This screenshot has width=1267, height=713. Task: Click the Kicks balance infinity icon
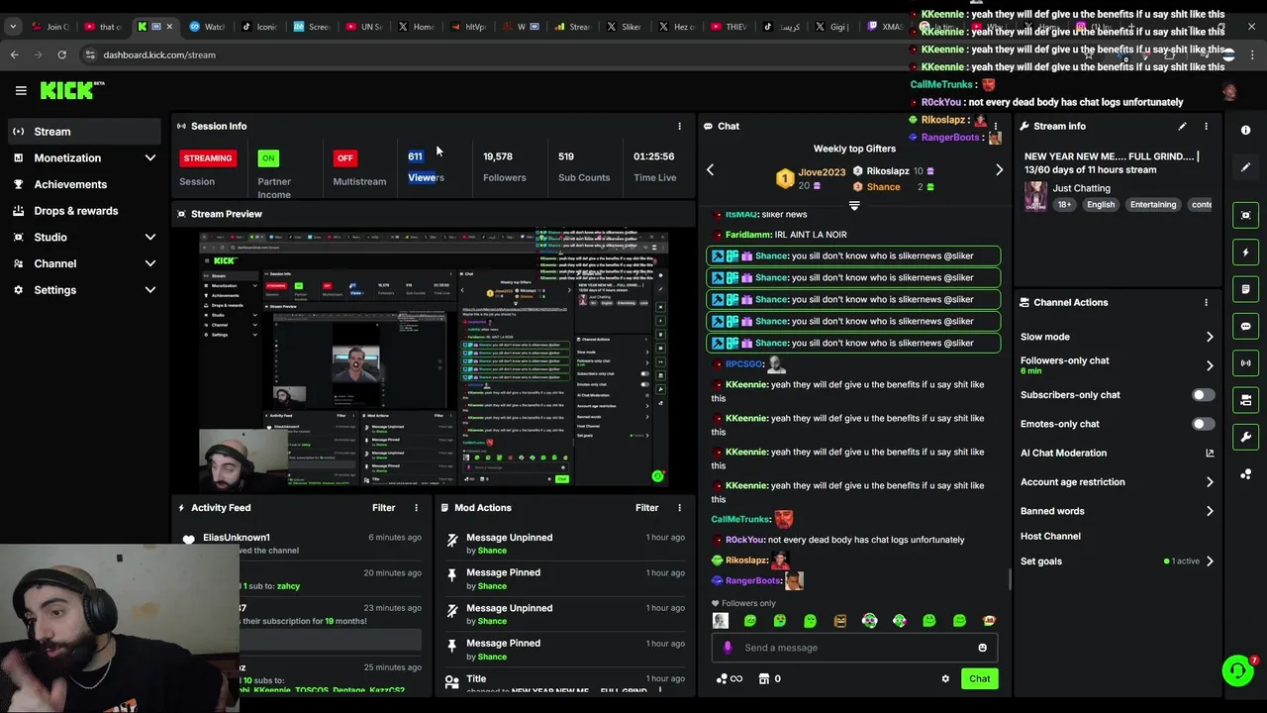click(729, 678)
